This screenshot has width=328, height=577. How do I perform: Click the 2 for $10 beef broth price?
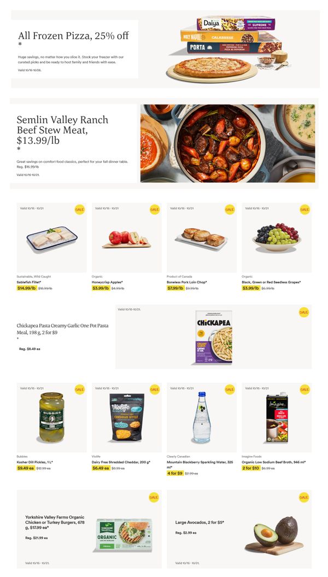point(251,468)
